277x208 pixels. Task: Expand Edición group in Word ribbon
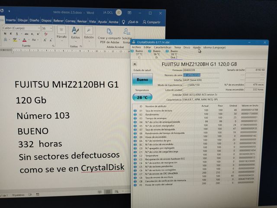point(89,34)
